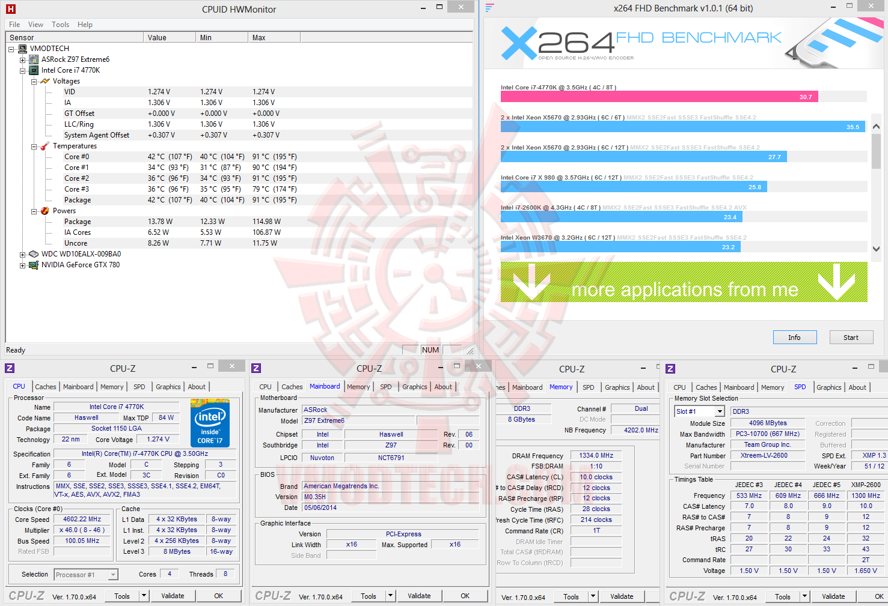The height and width of the screenshot is (606, 888).
Task: Select the Memory tab in the CPU-Z Processor window
Action: pyautogui.click(x=112, y=387)
